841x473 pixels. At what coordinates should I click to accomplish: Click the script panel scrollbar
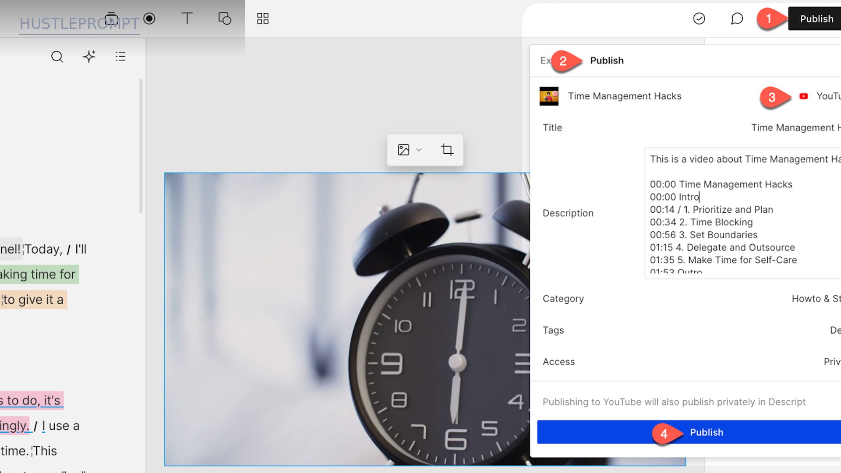click(141, 146)
